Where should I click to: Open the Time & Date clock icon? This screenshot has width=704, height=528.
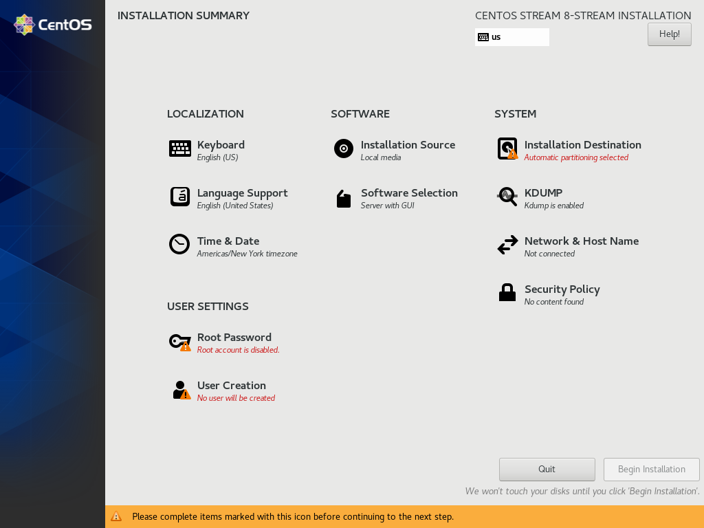(x=179, y=244)
